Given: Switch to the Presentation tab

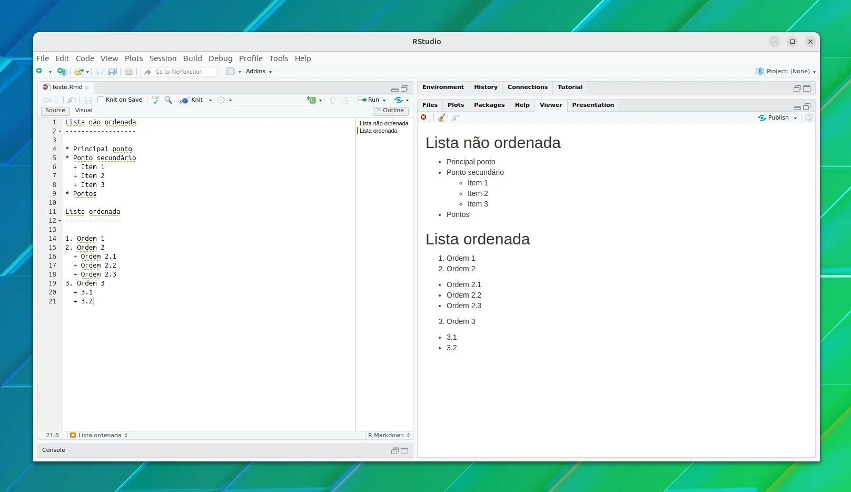Looking at the screenshot, I should pyautogui.click(x=593, y=105).
